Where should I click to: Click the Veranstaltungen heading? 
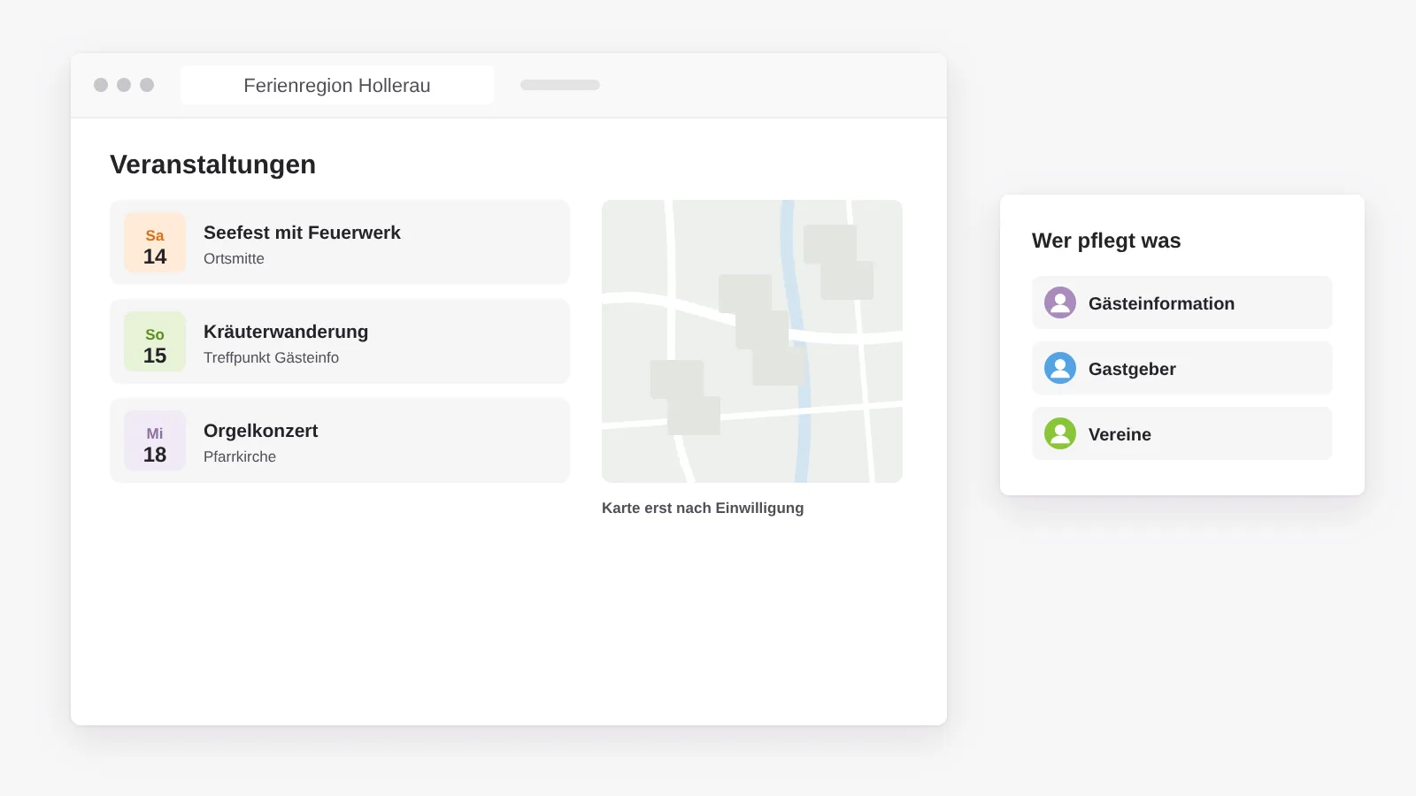pyautogui.click(x=212, y=165)
